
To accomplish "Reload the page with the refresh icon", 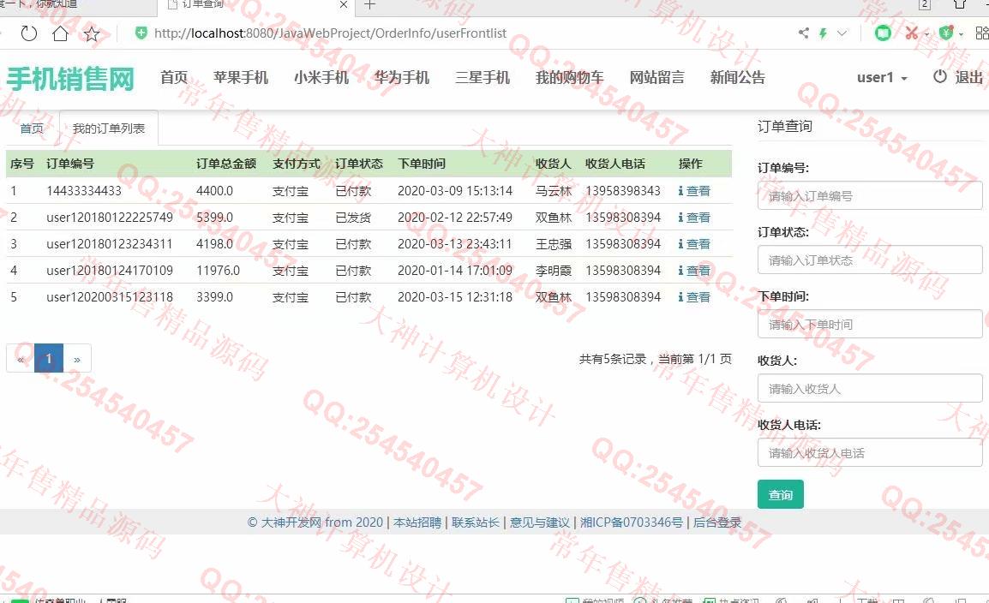I will click(x=29, y=33).
